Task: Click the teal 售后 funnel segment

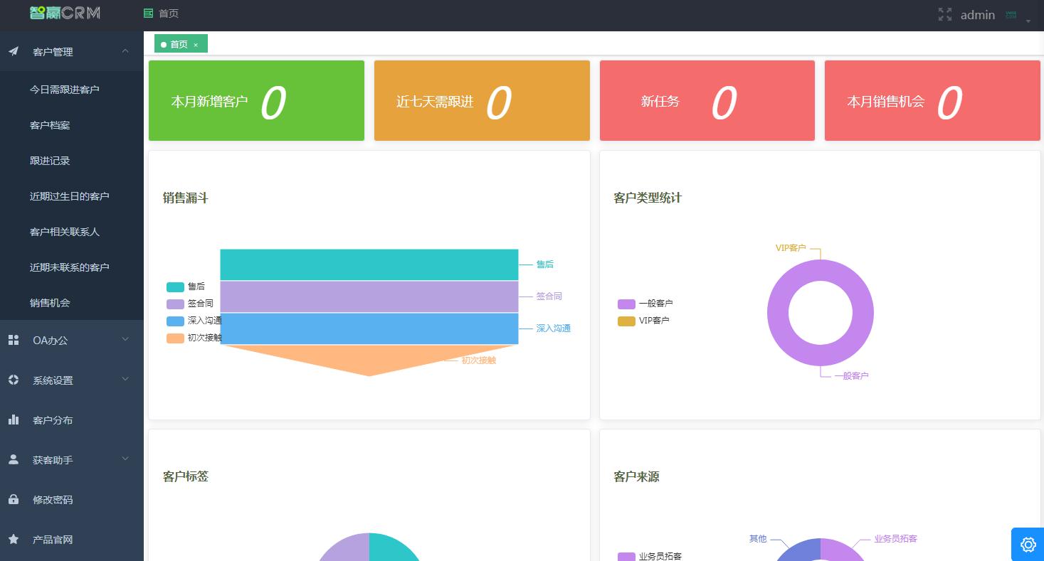Action: coord(369,265)
